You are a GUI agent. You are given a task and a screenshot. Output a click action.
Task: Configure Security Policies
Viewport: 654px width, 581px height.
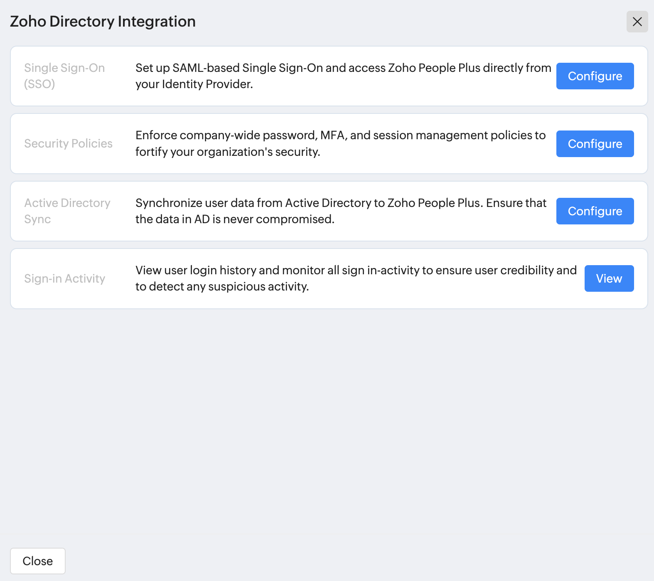point(595,144)
